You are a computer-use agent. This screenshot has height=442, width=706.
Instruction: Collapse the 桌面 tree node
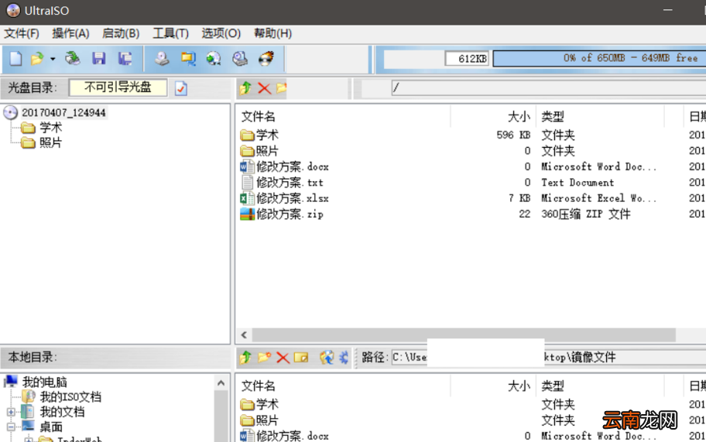tap(12, 427)
